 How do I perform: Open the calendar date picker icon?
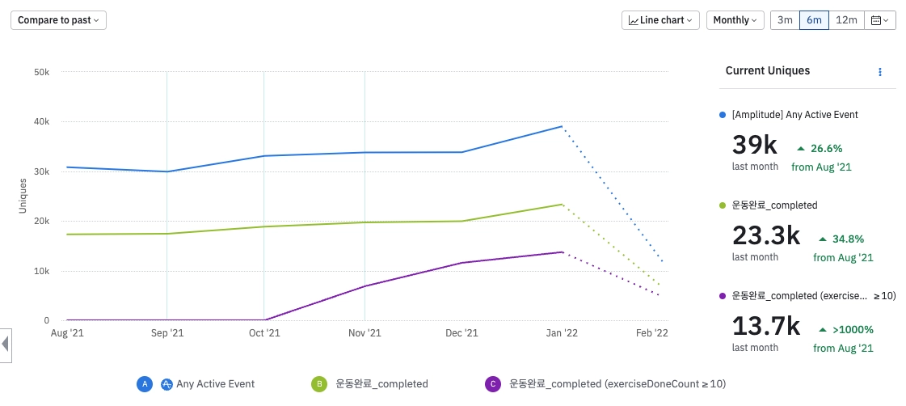pos(879,20)
